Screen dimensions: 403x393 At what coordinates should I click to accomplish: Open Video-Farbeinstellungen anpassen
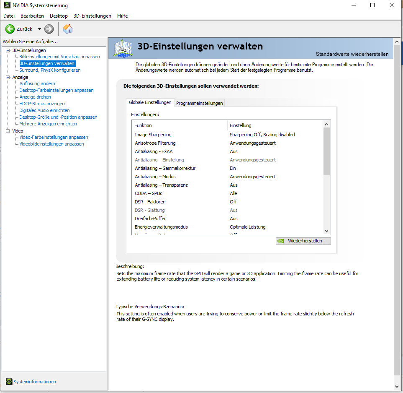click(x=54, y=137)
